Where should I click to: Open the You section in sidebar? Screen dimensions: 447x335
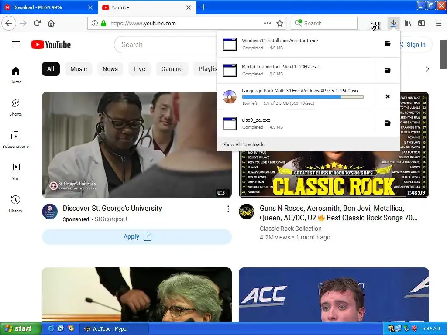[x=15, y=172]
